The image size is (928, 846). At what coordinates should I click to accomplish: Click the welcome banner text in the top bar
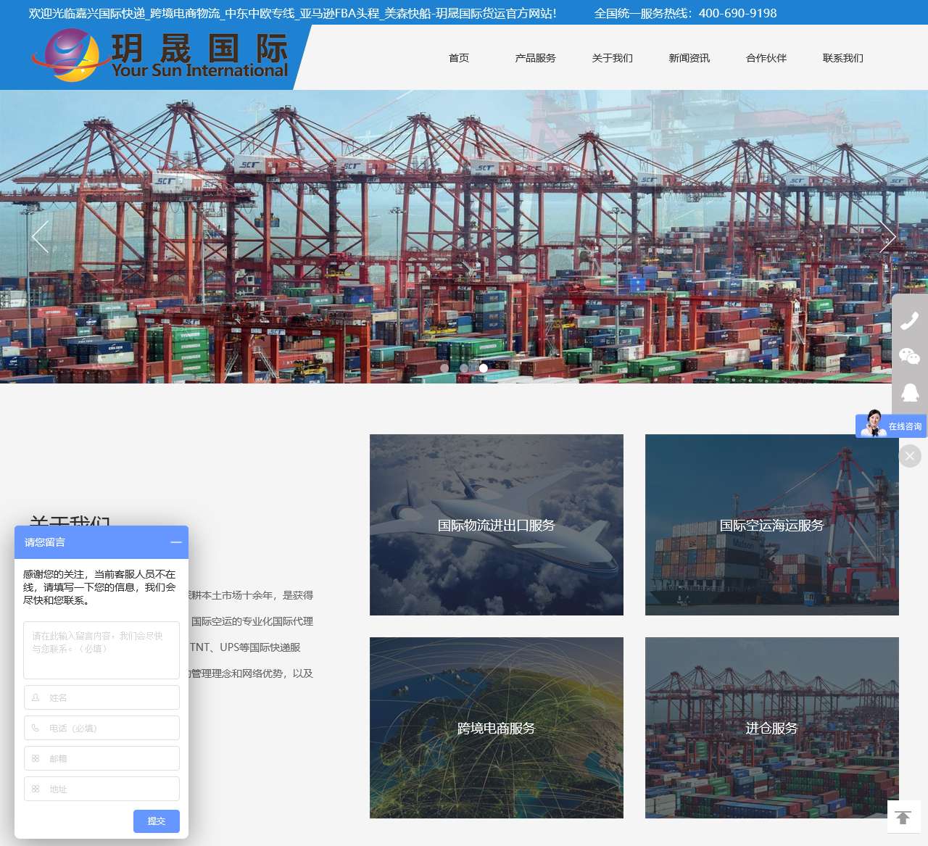click(x=293, y=13)
